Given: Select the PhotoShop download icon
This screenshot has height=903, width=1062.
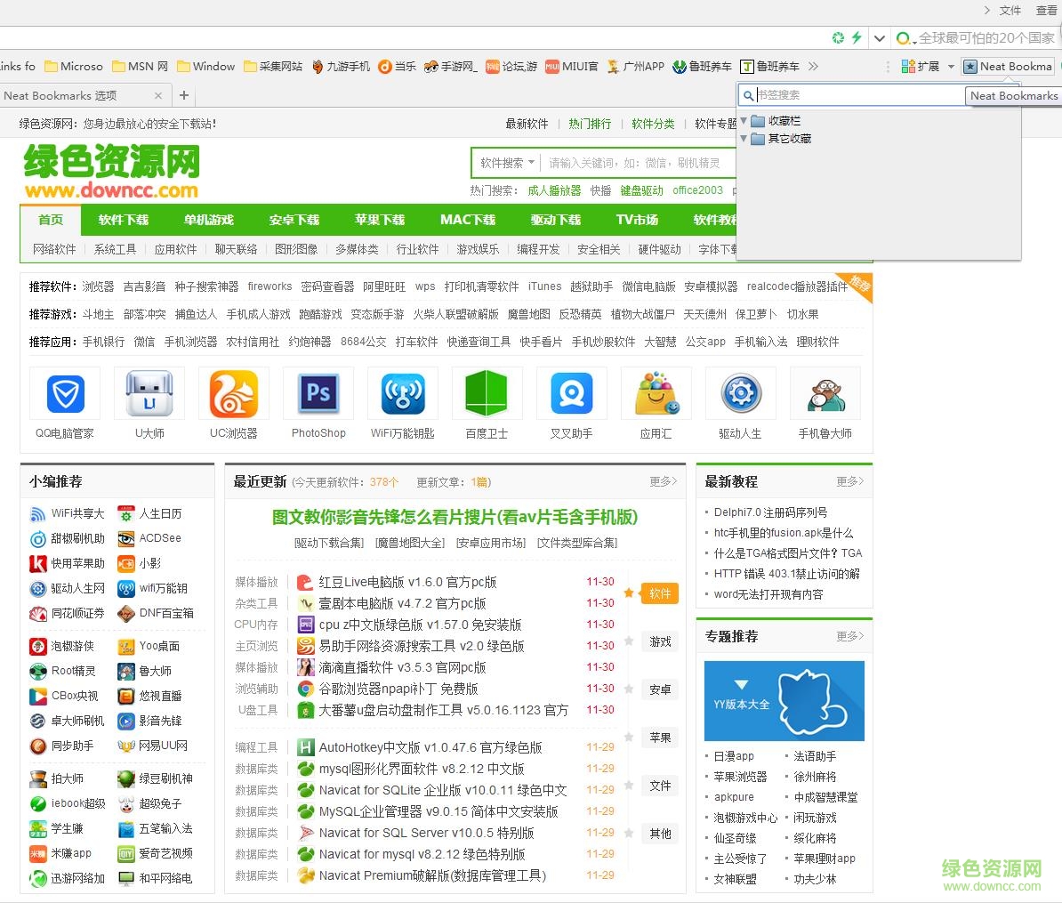Looking at the screenshot, I should point(318,392).
